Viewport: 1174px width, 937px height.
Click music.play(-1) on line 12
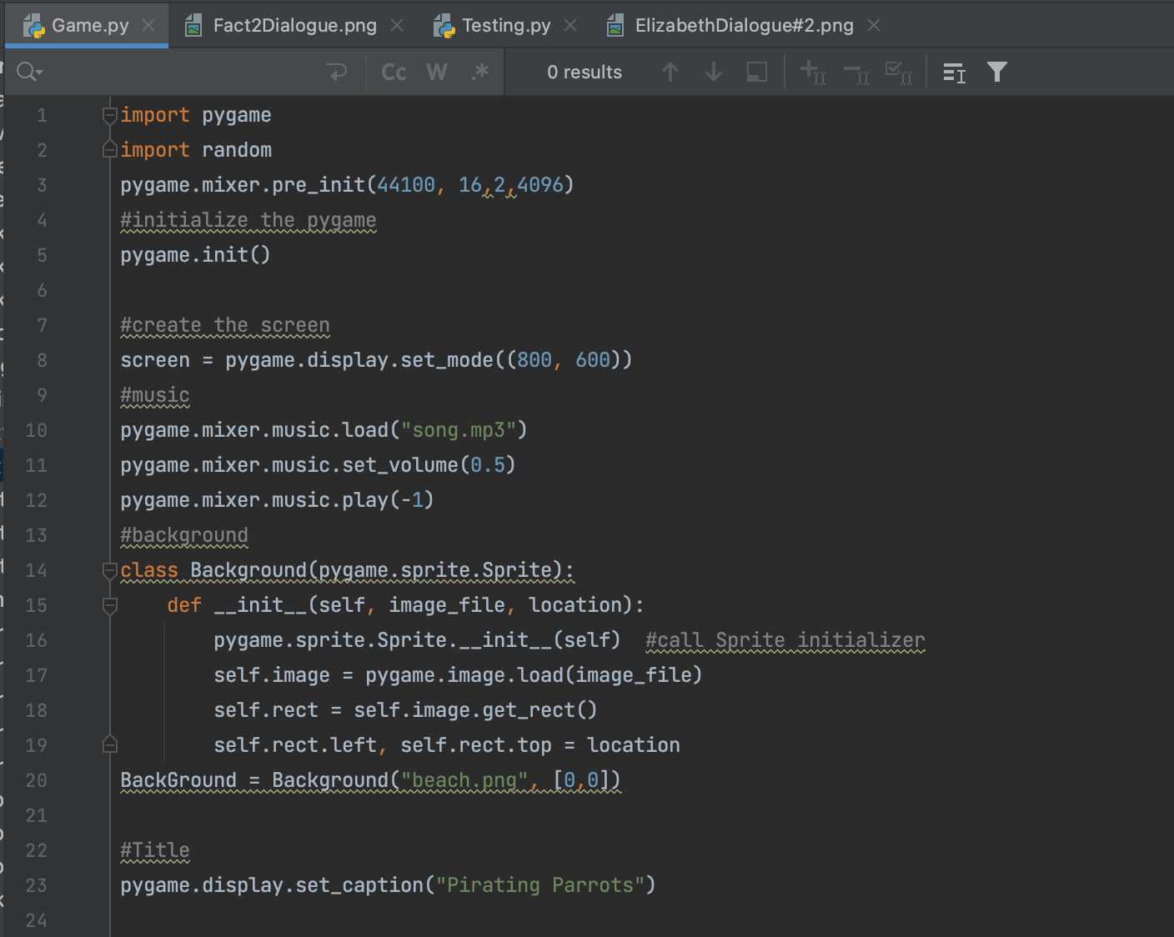(x=358, y=500)
